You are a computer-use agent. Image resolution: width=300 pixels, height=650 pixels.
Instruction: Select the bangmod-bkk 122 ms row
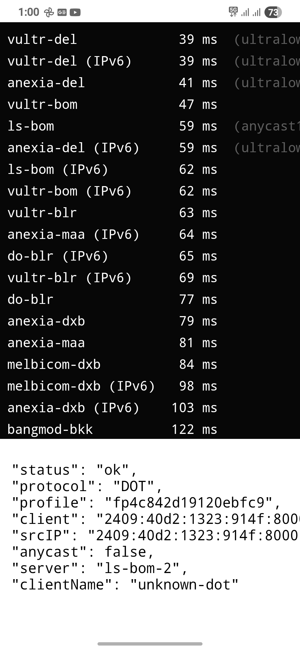coord(150,429)
